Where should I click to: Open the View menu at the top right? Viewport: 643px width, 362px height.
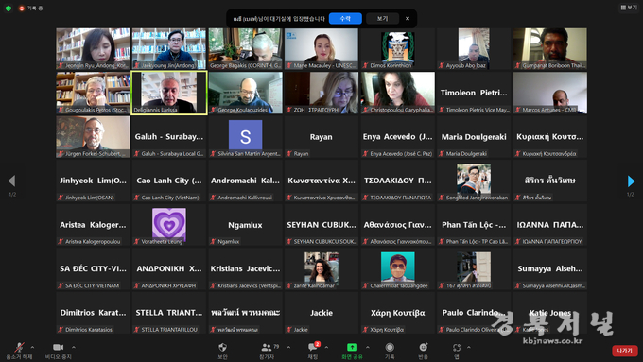point(629,8)
